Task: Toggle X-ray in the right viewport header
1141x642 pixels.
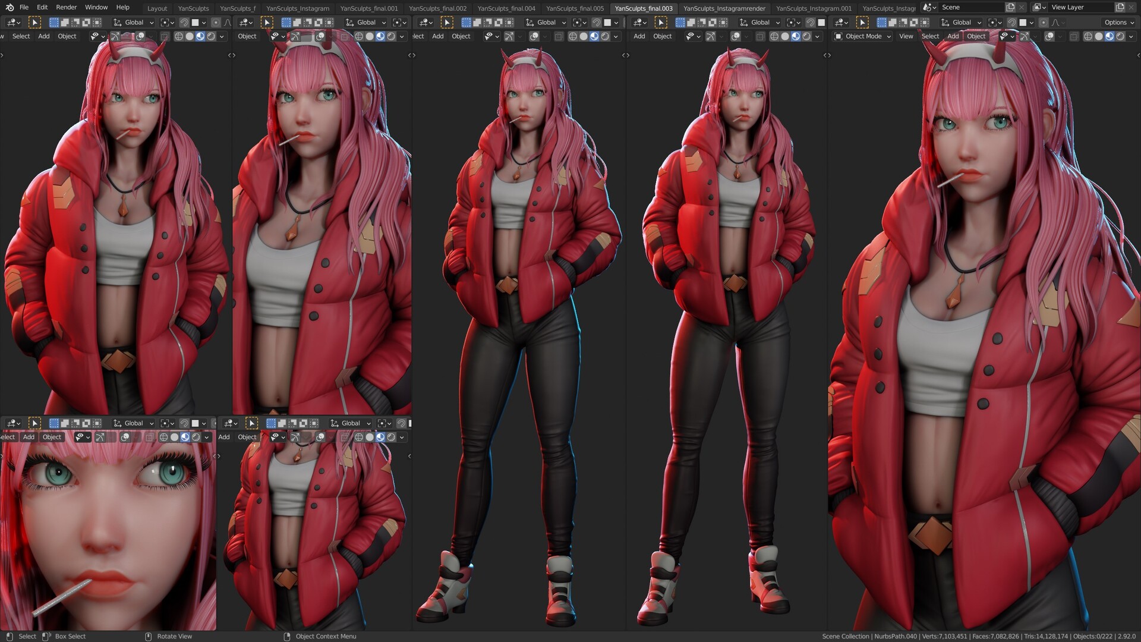Action: click(1073, 36)
